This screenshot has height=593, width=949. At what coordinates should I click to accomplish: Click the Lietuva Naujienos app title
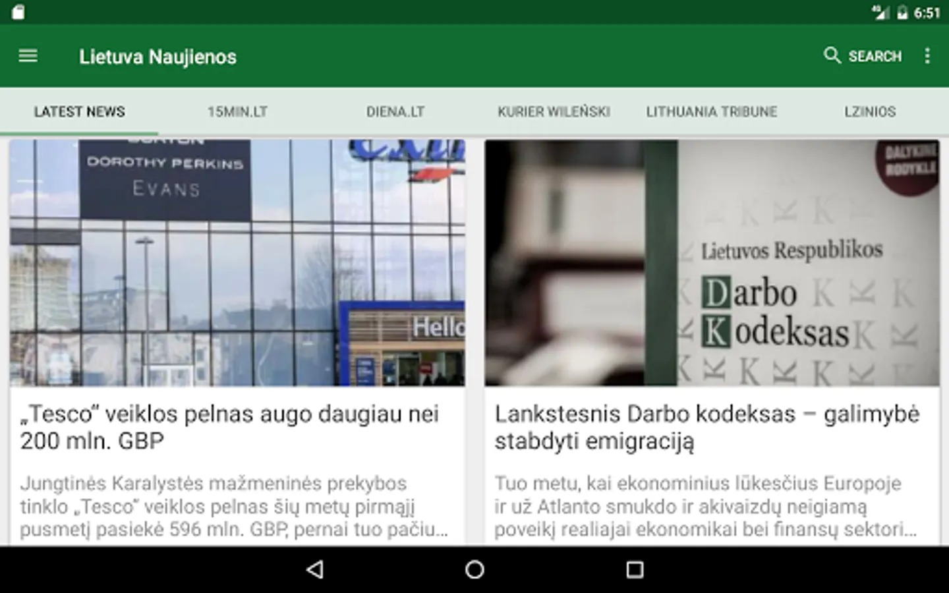pyautogui.click(x=158, y=57)
